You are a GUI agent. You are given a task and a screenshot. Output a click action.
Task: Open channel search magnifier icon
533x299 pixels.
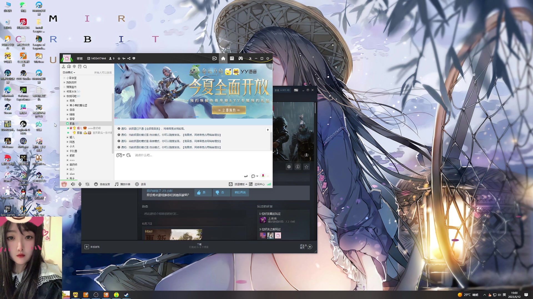pyautogui.click(x=85, y=67)
